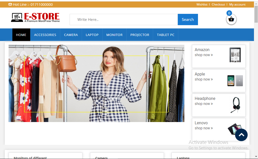
Task: Open the ACCESSORIES menu category
Action: 45,35
